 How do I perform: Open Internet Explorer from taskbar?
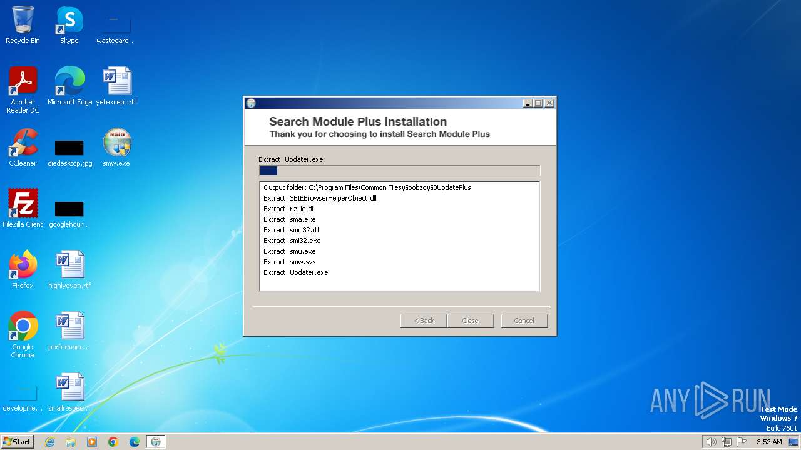pyautogui.click(x=49, y=442)
